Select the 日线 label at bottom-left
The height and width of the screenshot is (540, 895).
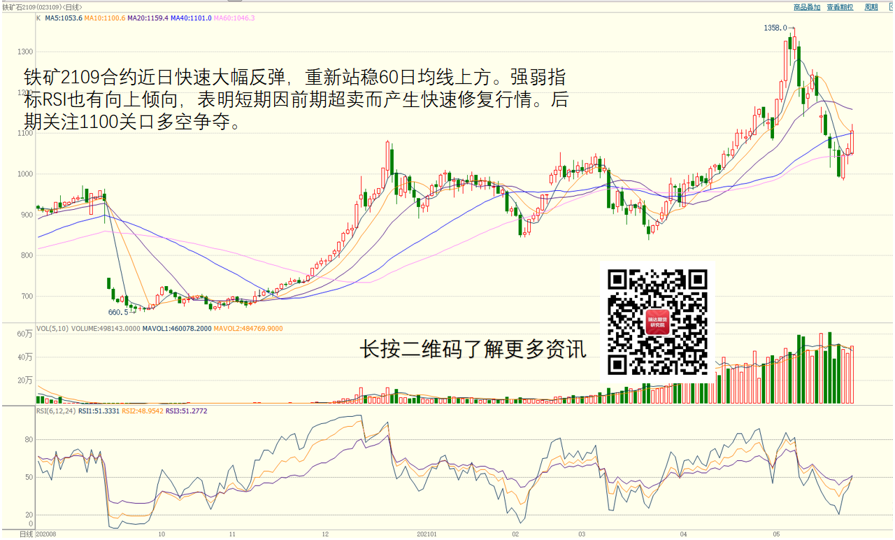[x=25, y=534]
